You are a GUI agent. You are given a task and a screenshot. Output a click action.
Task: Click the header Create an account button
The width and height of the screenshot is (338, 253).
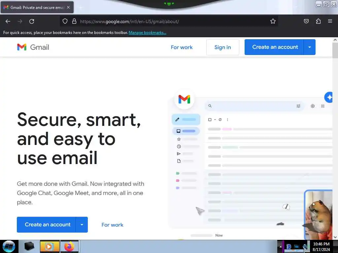tap(274, 47)
